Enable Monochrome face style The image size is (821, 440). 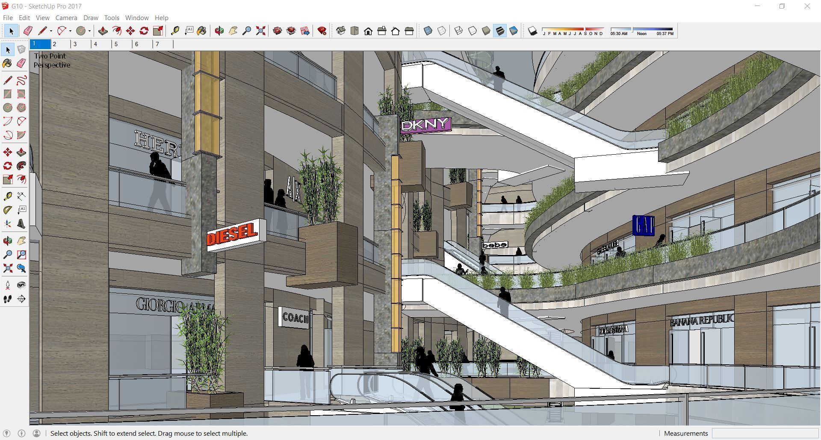click(x=514, y=31)
